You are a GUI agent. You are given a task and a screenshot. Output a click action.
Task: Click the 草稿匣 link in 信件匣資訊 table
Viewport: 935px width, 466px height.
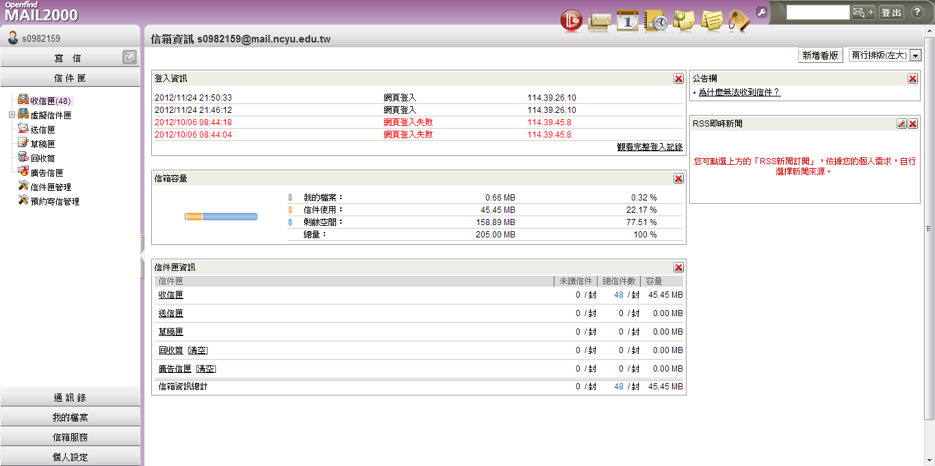click(x=171, y=332)
